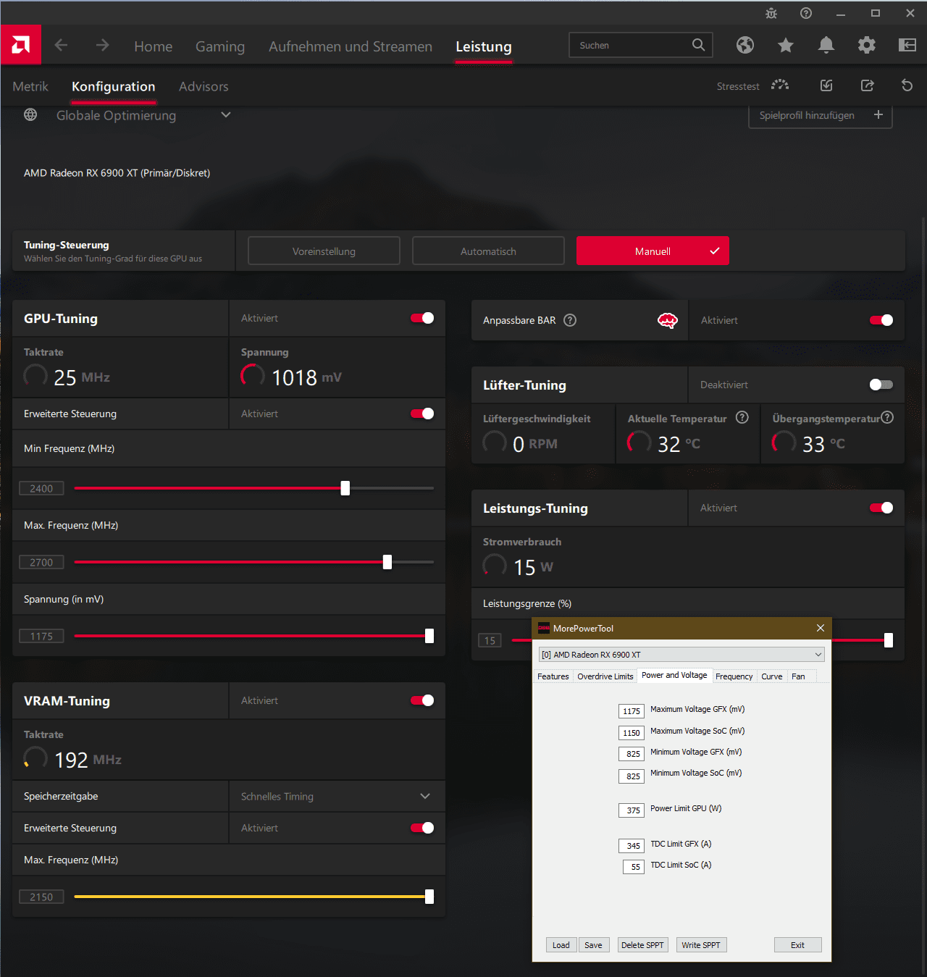927x977 pixels.
Task: Click the Globale Optimierung globe icon
Action: (x=30, y=114)
